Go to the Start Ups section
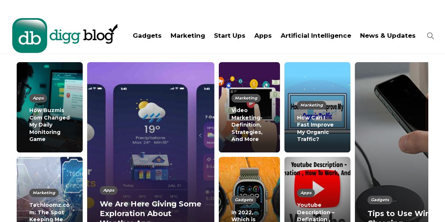 pyautogui.click(x=230, y=36)
